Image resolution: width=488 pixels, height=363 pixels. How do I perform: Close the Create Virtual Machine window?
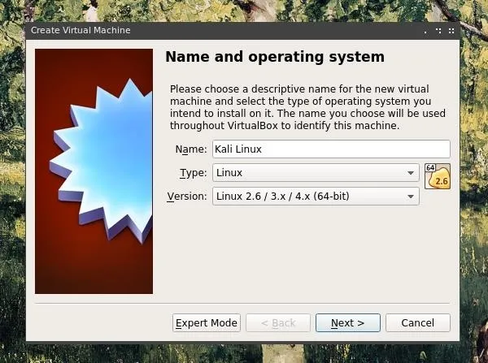pyautogui.click(x=451, y=31)
